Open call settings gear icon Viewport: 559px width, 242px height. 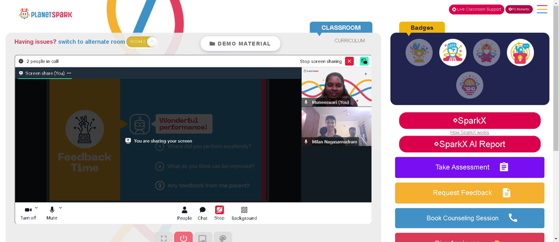coord(21,61)
